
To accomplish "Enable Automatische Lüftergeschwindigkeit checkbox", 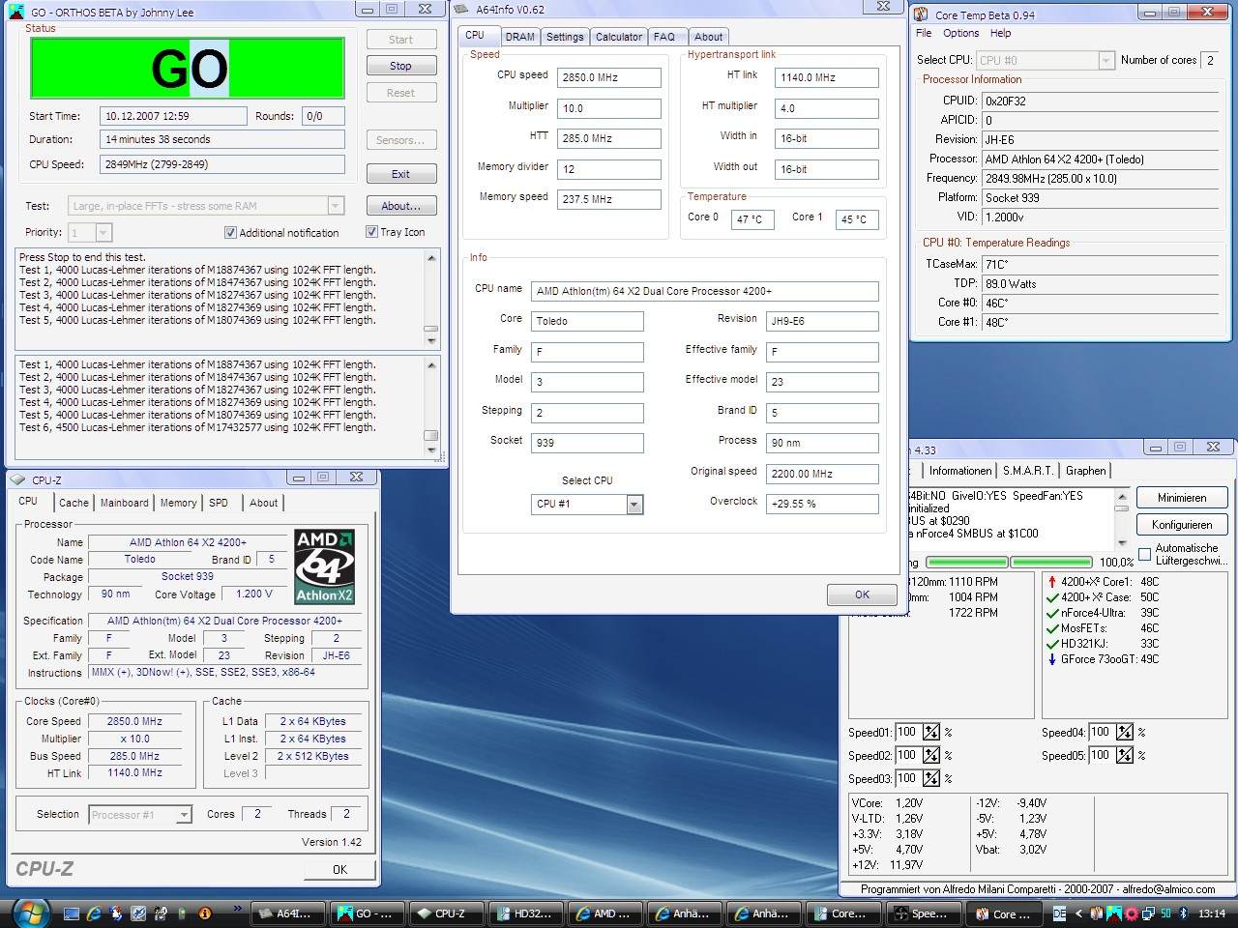I will pyautogui.click(x=1145, y=554).
